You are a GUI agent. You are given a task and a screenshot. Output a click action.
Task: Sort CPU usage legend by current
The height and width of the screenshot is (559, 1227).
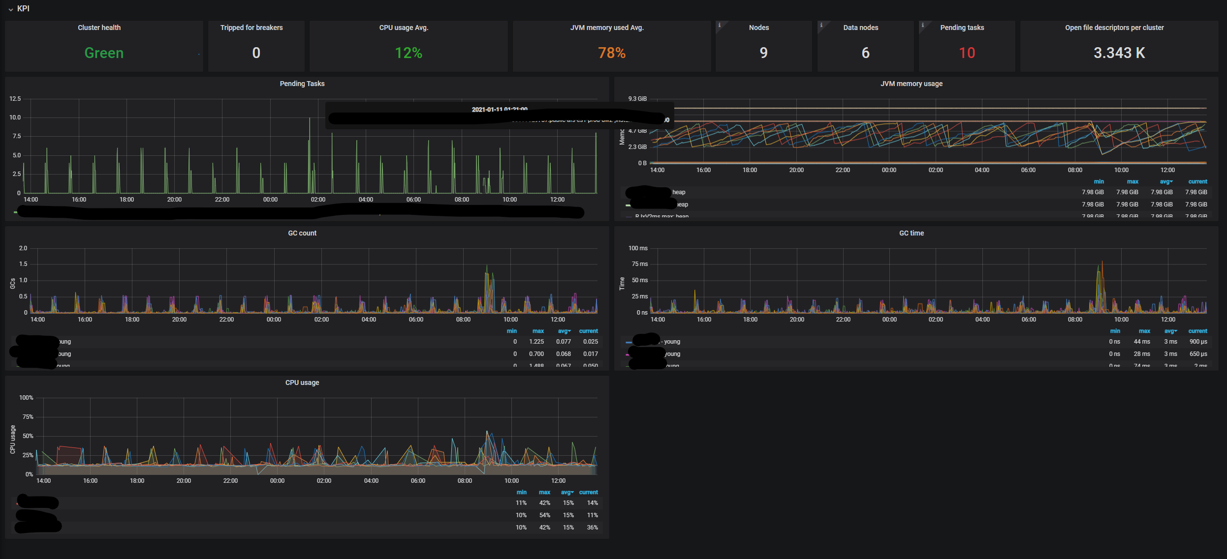pyautogui.click(x=588, y=492)
